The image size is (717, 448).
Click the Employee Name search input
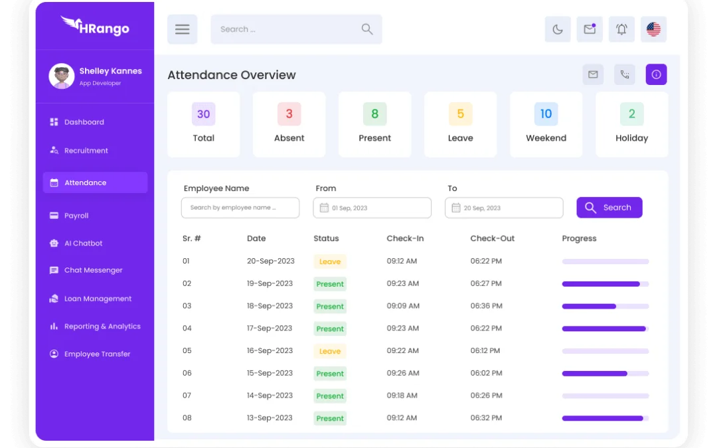click(x=240, y=208)
